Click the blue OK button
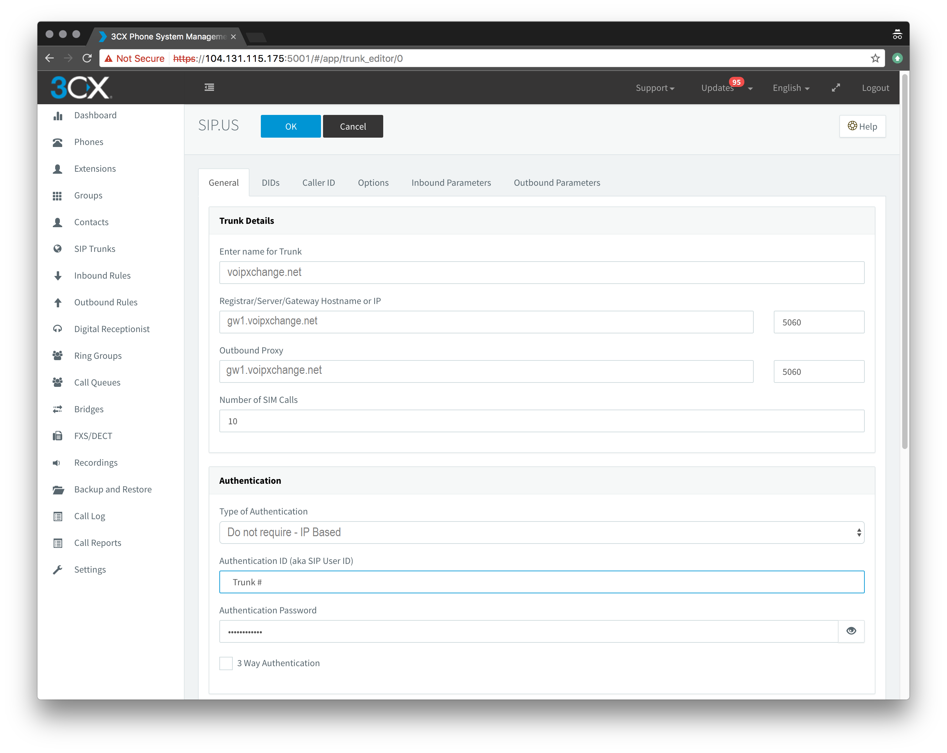This screenshot has width=947, height=753. pos(291,126)
